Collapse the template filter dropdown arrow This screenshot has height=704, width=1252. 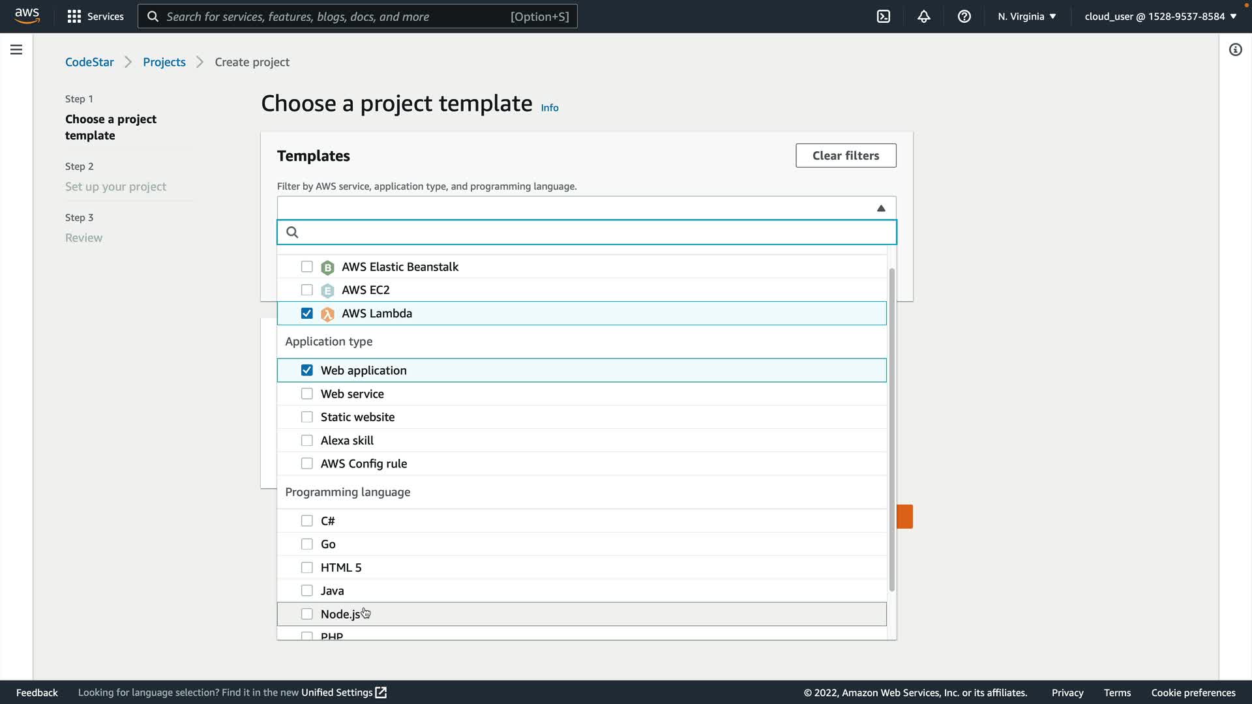(x=881, y=209)
